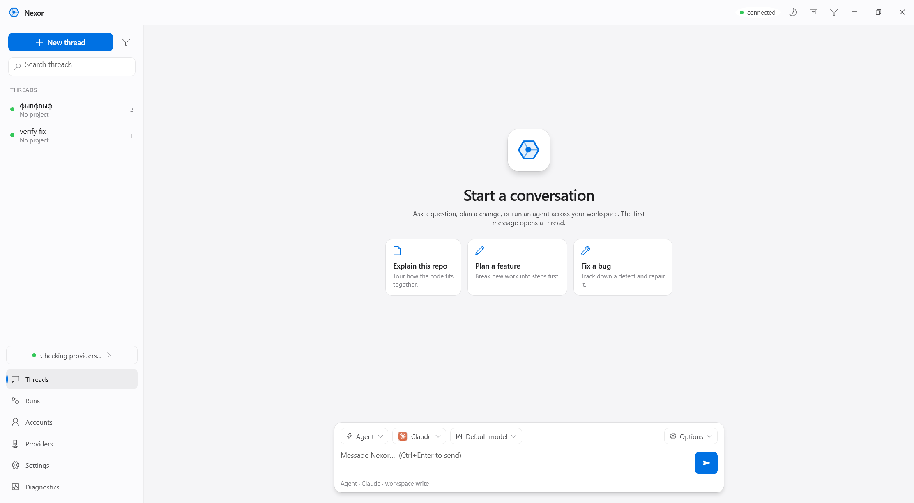This screenshot has height=503, width=914.
Task: Click the Default model icon
Action: (x=459, y=436)
